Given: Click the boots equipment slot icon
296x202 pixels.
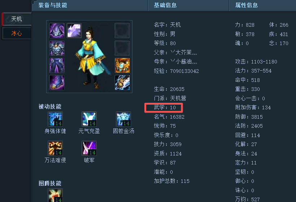Looking at the screenshot, I should [x=57, y=82].
